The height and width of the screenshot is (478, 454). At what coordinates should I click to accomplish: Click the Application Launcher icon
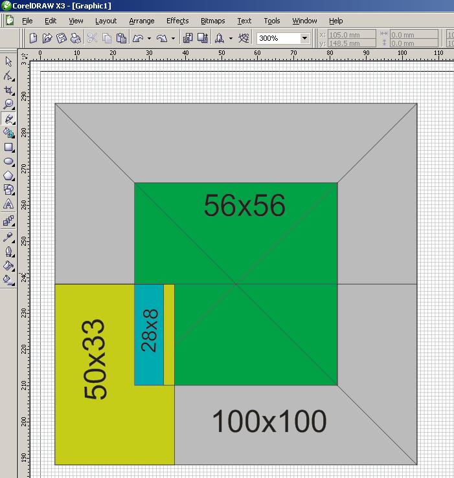[219, 38]
